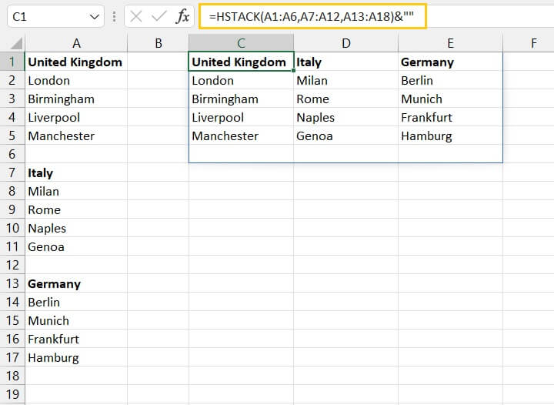Open Insert Function fx dialog
Screen dimensions: 554x405
(x=183, y=15)
